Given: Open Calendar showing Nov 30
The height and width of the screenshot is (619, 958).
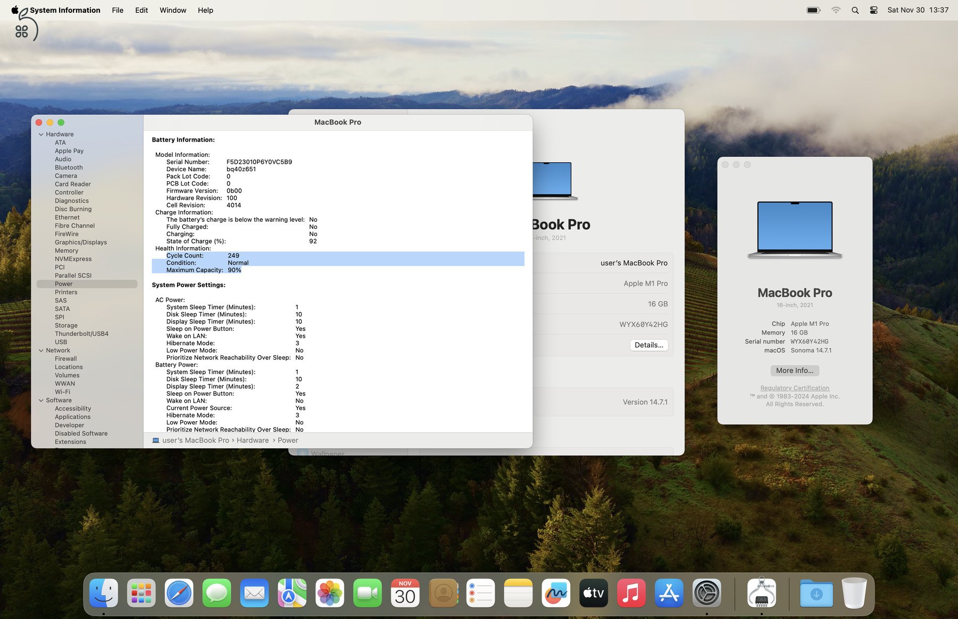Looking at the screenshot, I should (x=405, y=593).
